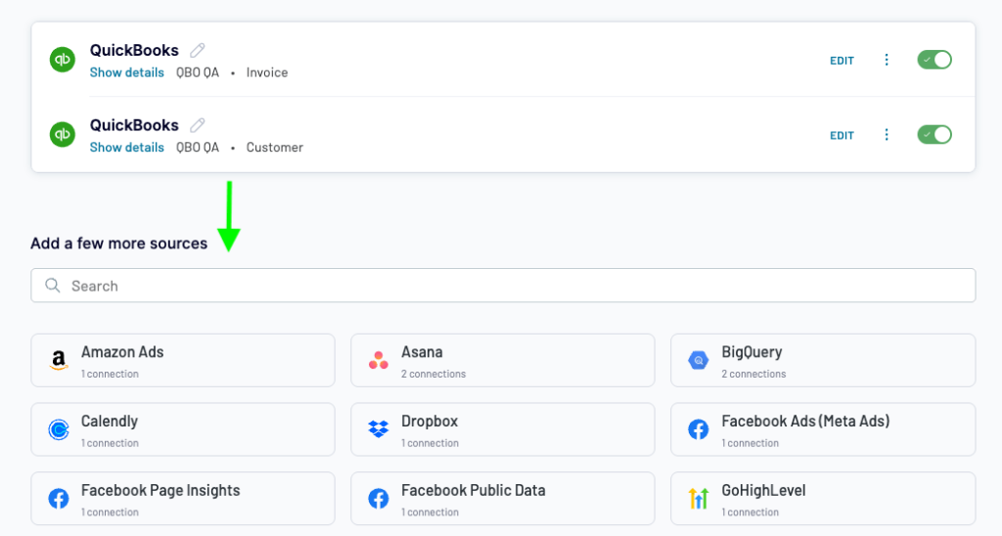Viewport: 1002px width, 536px height.
Task: Click the Amazon Ads logo icon
Action: click(x=58, y=360)
